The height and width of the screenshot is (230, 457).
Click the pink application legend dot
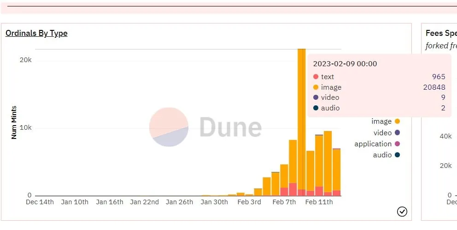[x=397, y=144]
